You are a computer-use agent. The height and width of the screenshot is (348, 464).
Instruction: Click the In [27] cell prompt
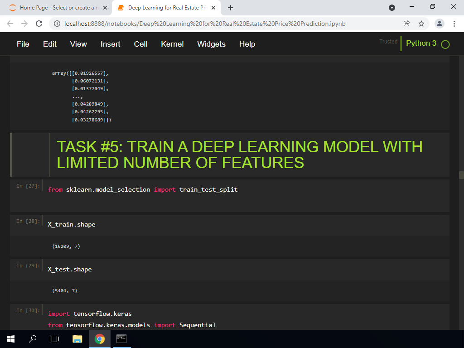(28, 186)
